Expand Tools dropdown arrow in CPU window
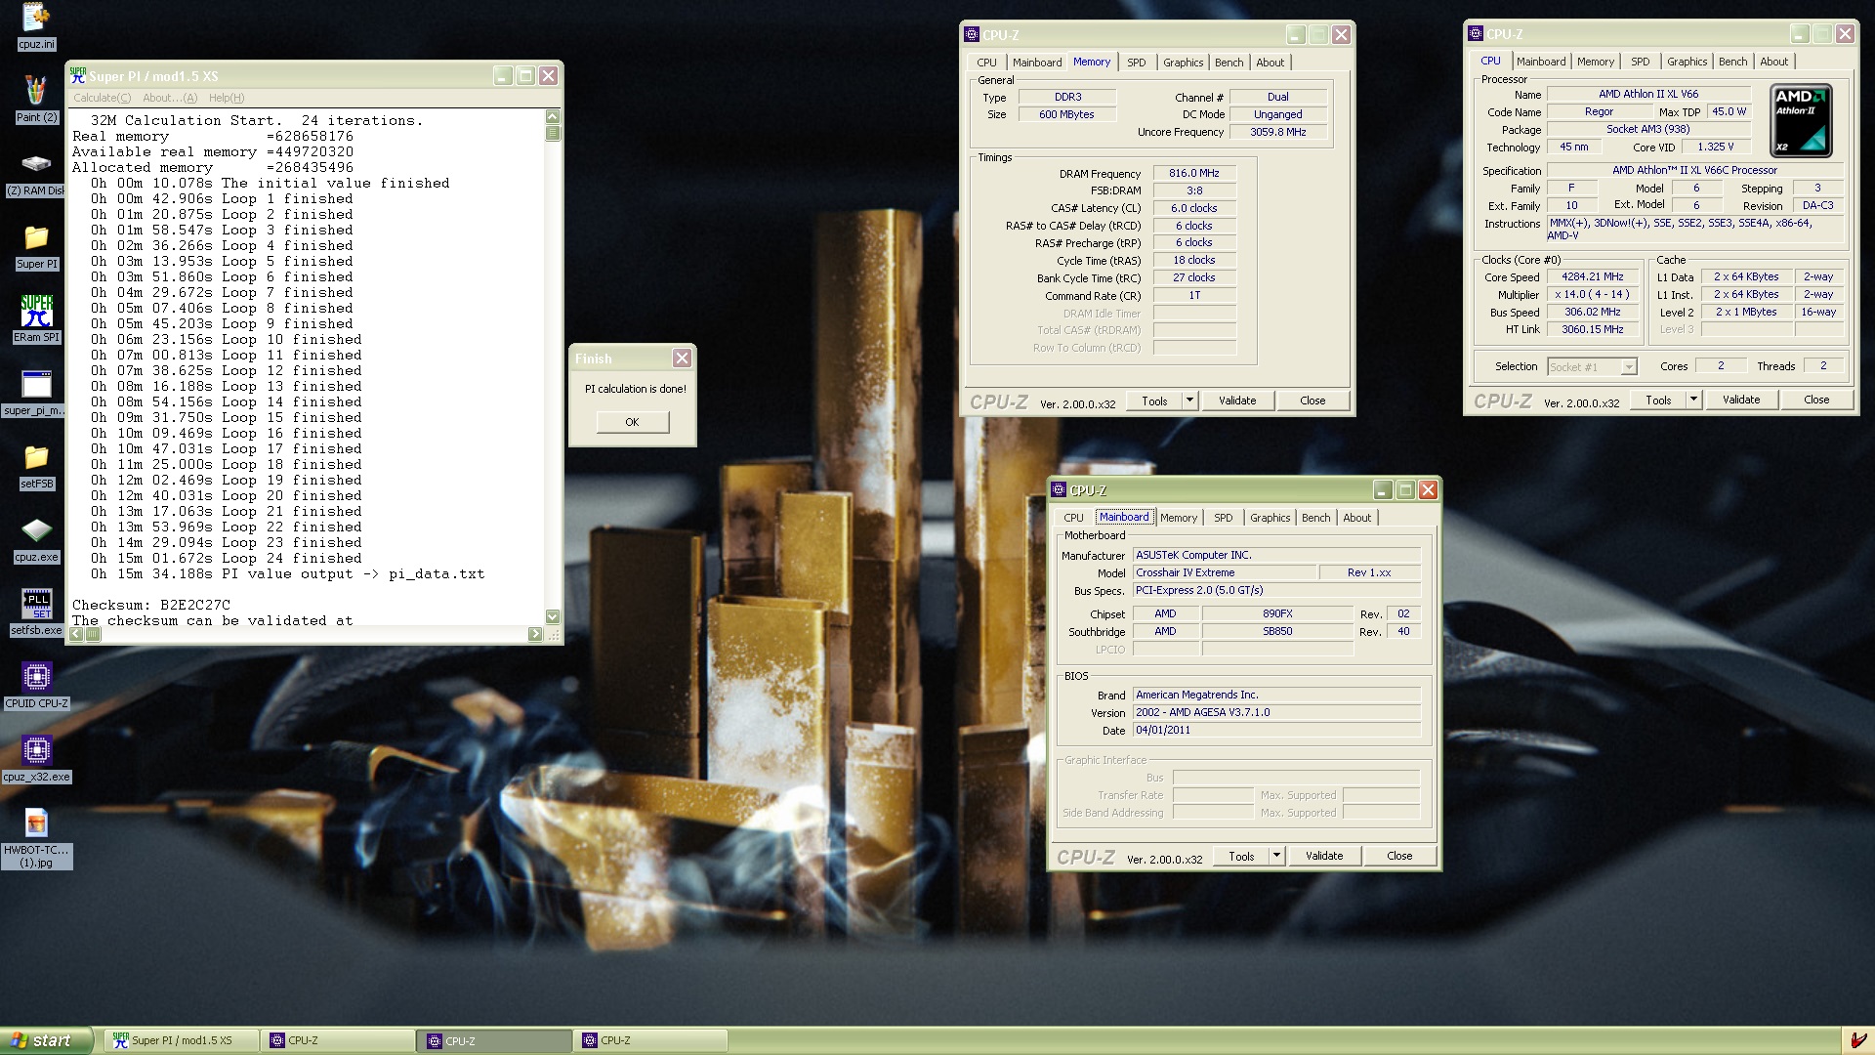 pyautogui.click(x=1693, y=400)
